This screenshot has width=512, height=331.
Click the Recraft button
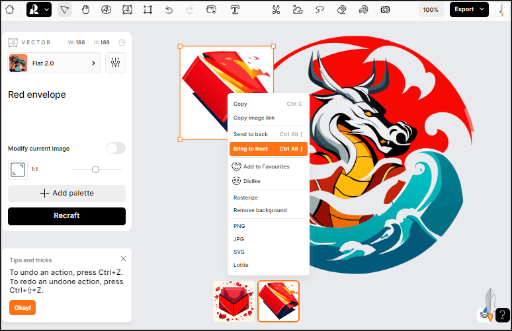pos(67,216)
